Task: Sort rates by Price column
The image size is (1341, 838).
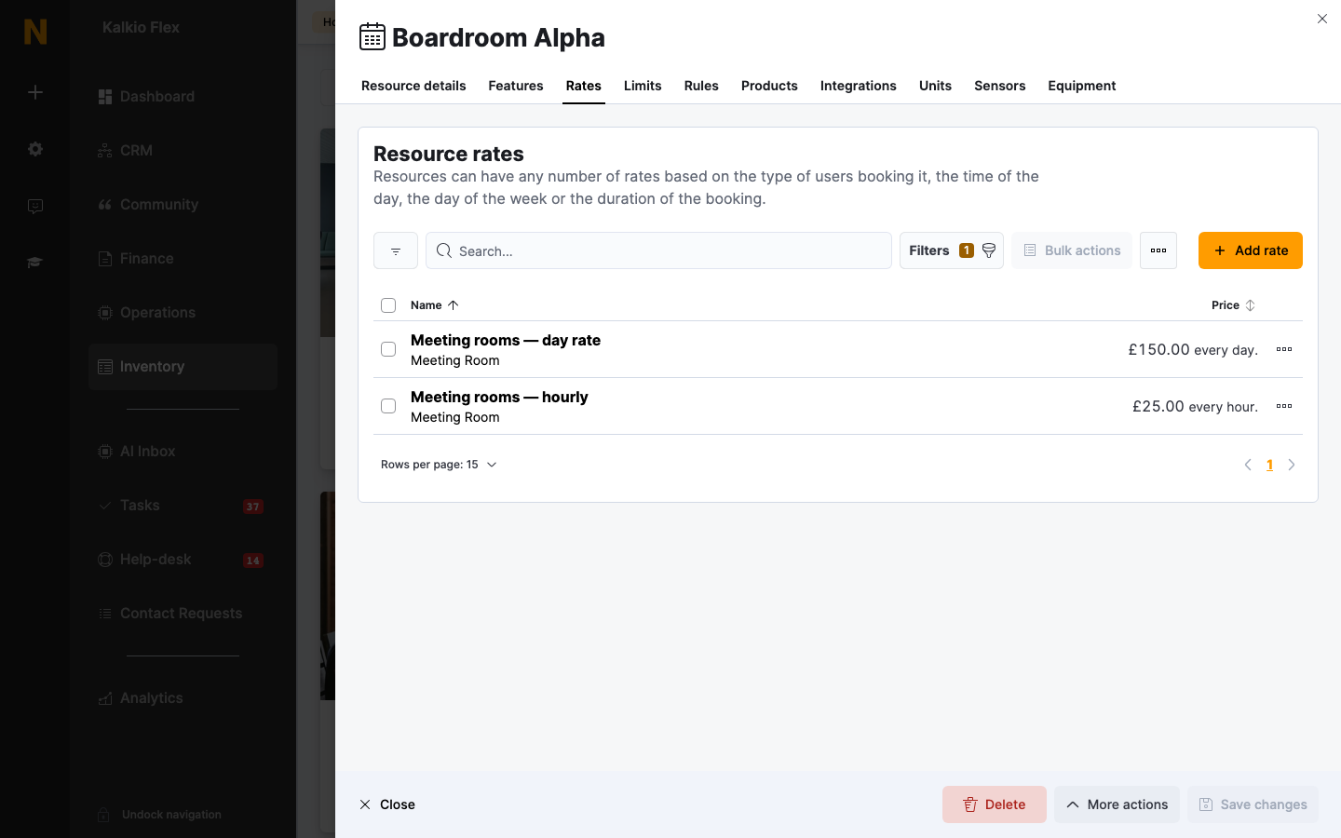Action: click(1233, 305)
